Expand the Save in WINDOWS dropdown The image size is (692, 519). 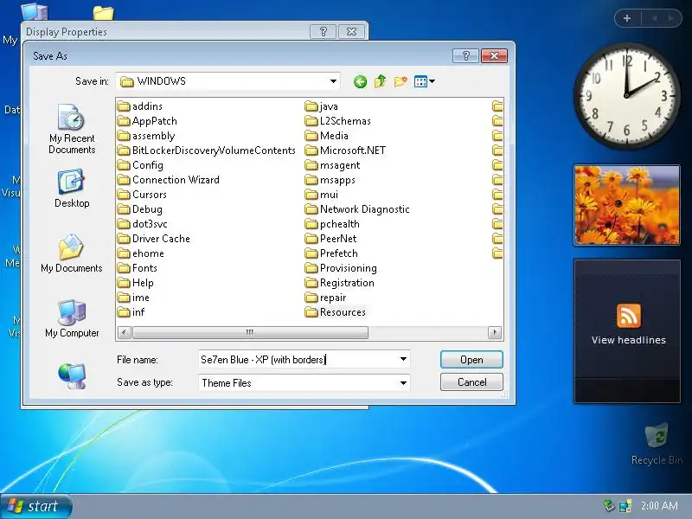(x=333, y=81)
